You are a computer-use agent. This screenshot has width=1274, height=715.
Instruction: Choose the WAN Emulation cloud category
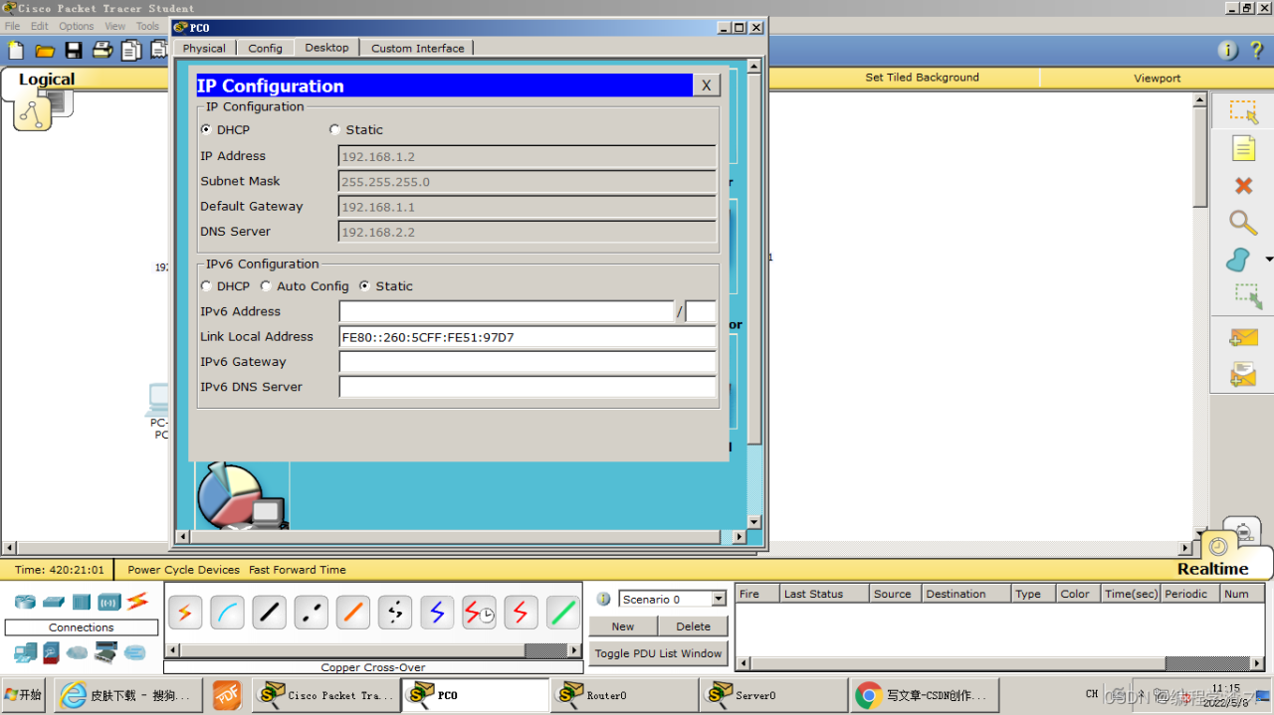coord(78,653)
